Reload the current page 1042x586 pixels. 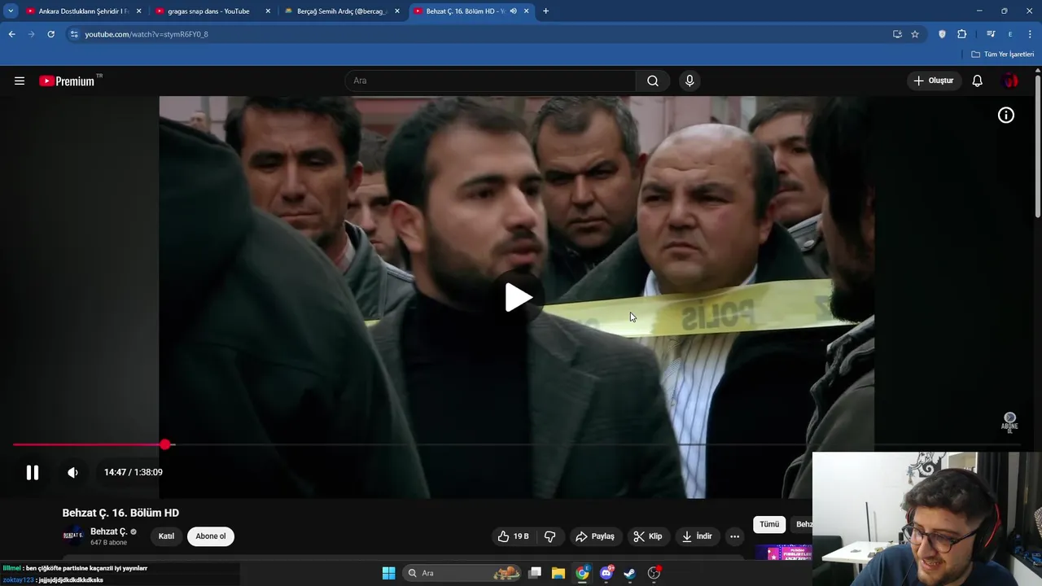(x=50, y=34)
